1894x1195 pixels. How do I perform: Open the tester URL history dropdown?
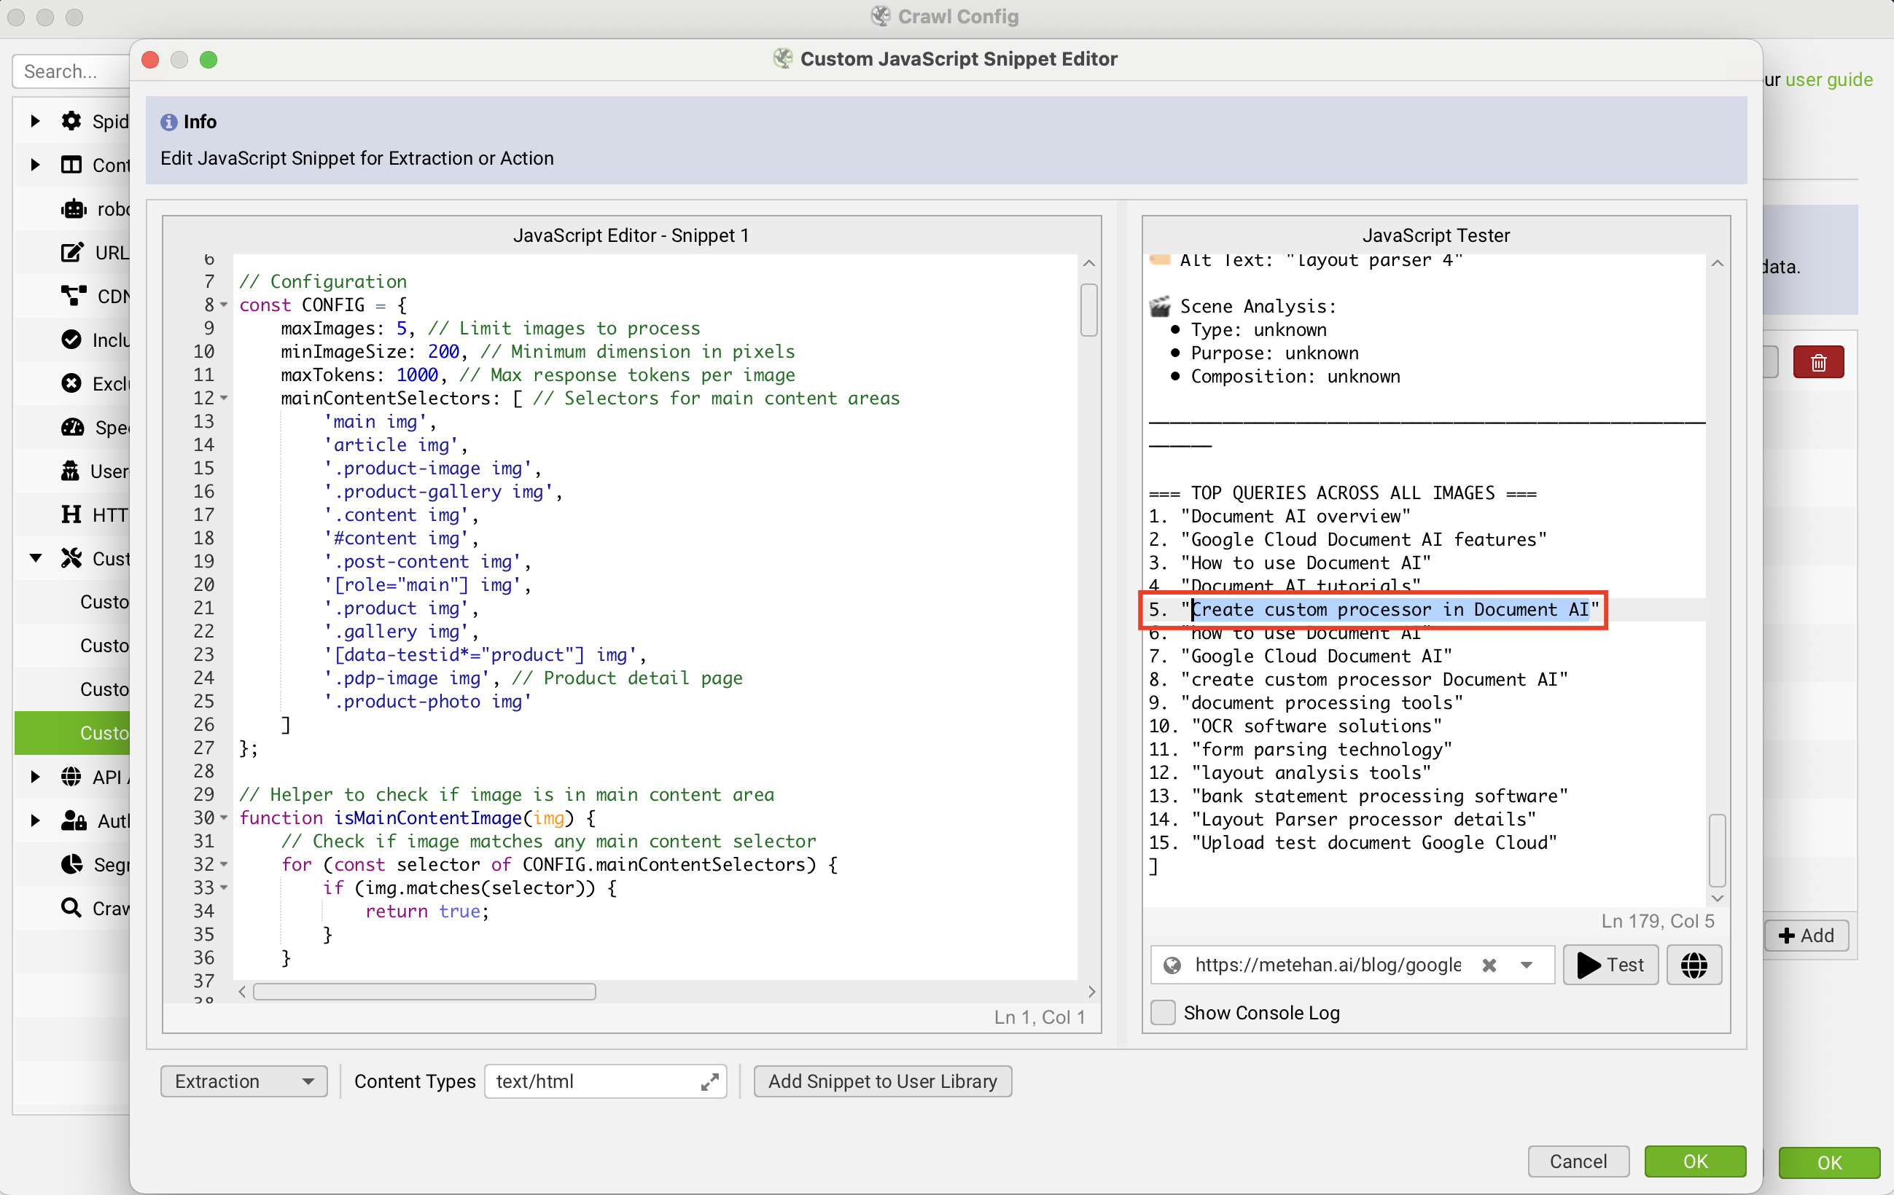(x=1527, y=965)
